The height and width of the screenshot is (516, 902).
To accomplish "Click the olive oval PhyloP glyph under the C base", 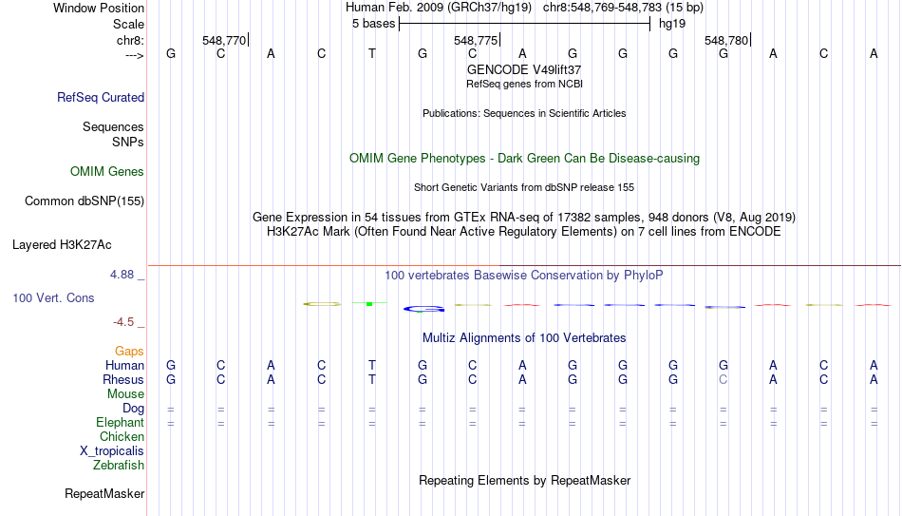I will (322, 303).
